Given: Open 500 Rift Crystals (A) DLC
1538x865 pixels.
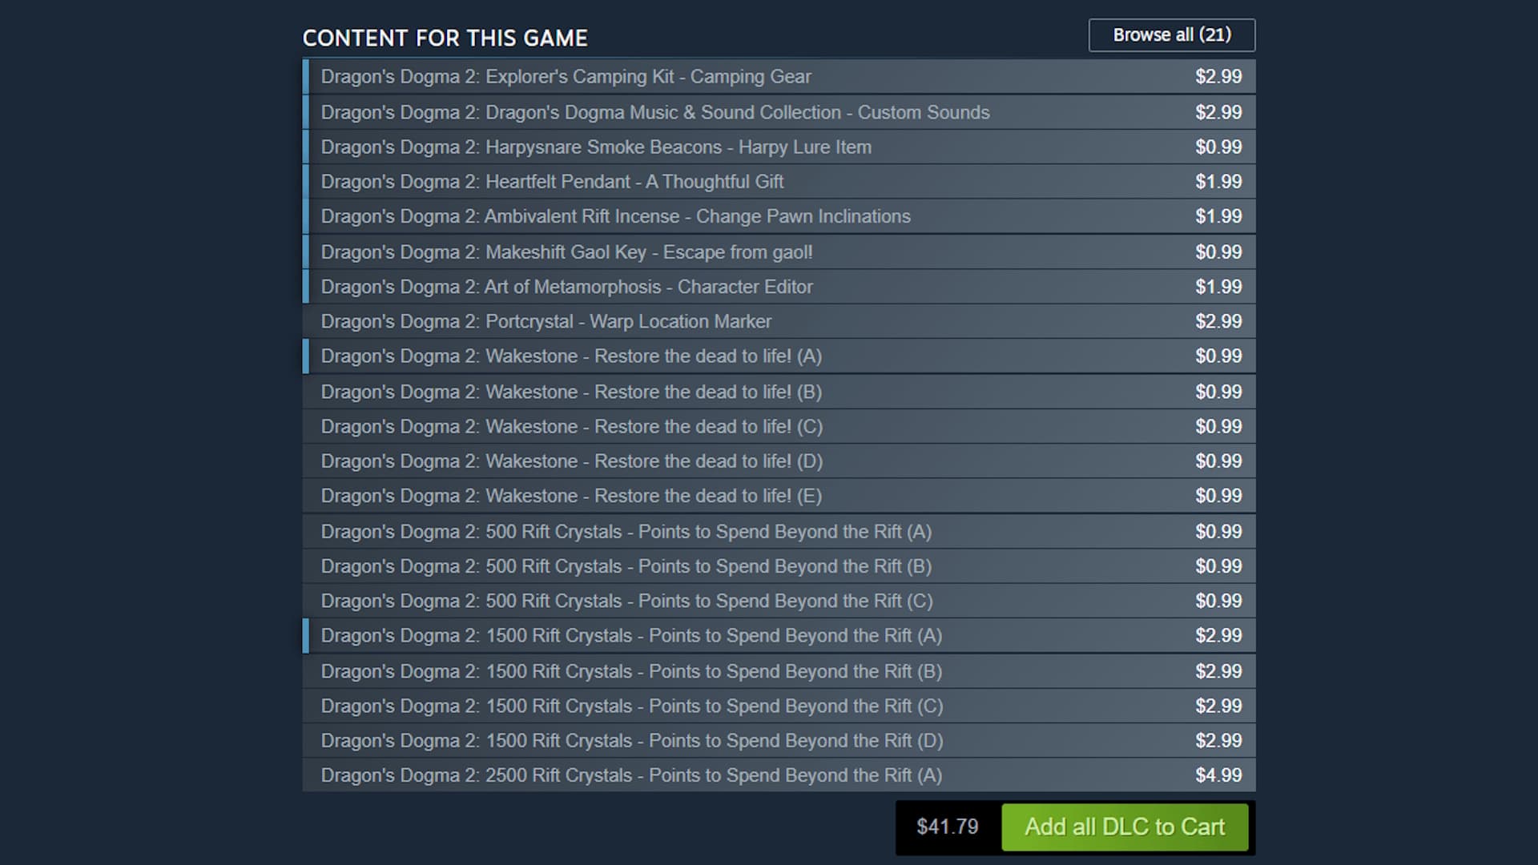Looking at the screenshot, I should pyautogui.click(x=626, y=532).
